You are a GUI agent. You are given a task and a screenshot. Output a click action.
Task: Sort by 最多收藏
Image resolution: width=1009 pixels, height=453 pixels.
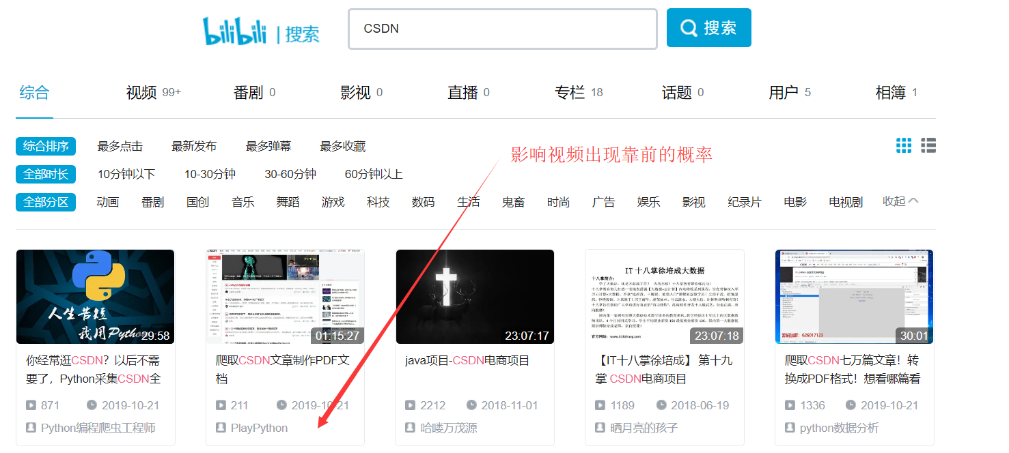point(343,146)
